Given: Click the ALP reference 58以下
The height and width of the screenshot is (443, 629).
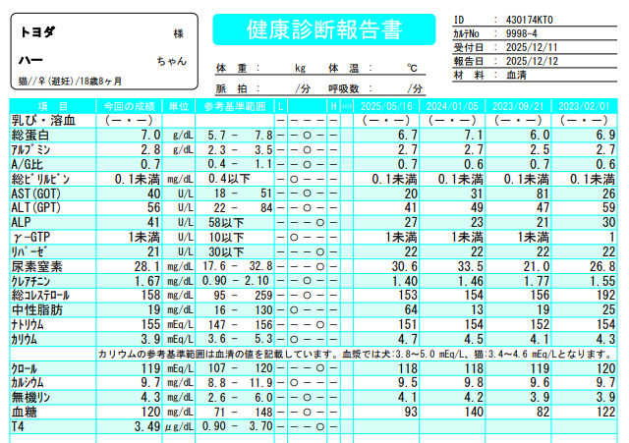Looking at the screenshot, I should tap(226, 223).
